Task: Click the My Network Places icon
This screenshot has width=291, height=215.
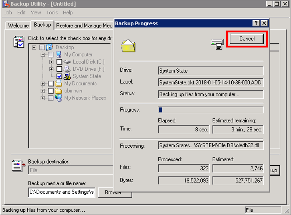Action: click(x=59, y=98)
